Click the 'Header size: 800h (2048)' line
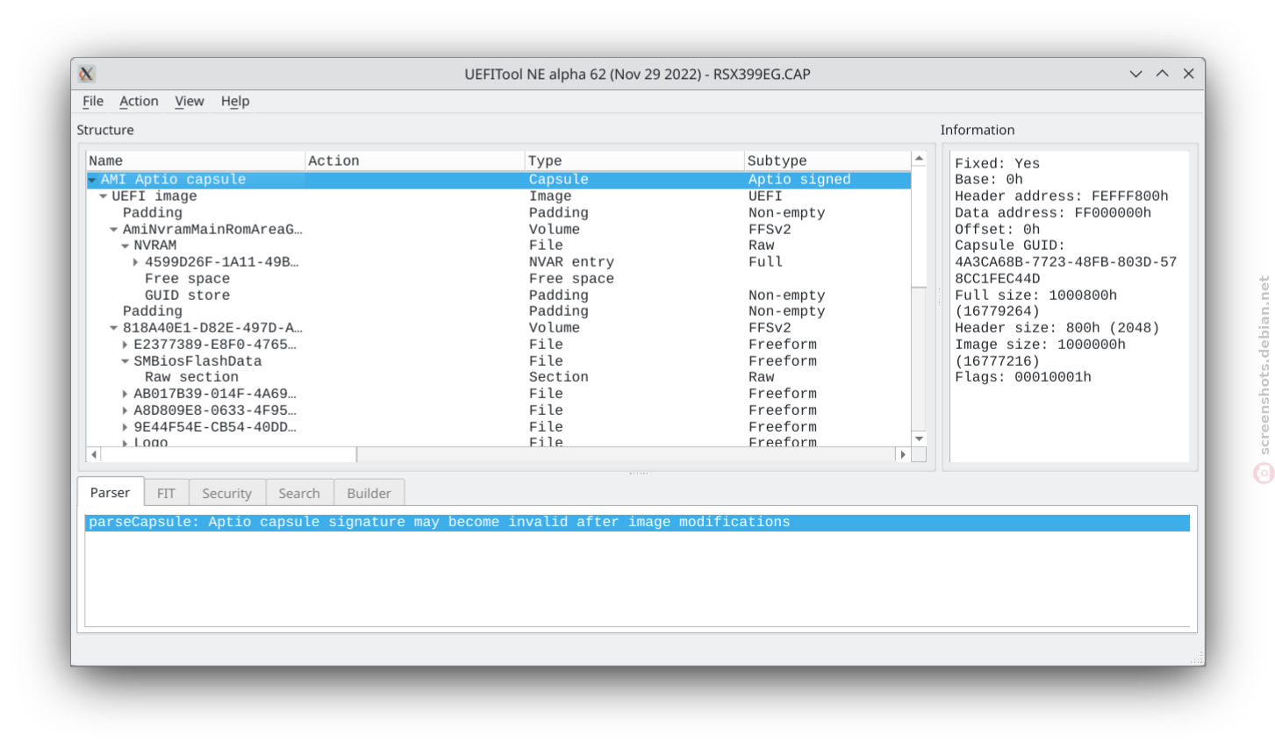The image size is (1275, 749). [1057, 328]
